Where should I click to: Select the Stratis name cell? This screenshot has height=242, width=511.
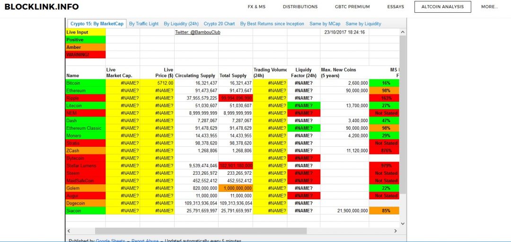(x=85, y=143)
